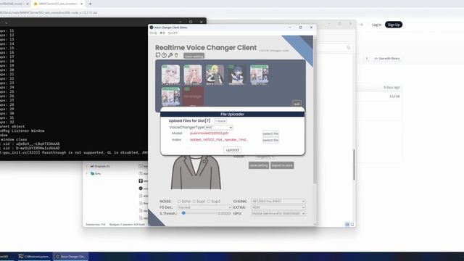
Task: Adjust the S.Thresh. slider handle
Action: (x=183, y=213)
